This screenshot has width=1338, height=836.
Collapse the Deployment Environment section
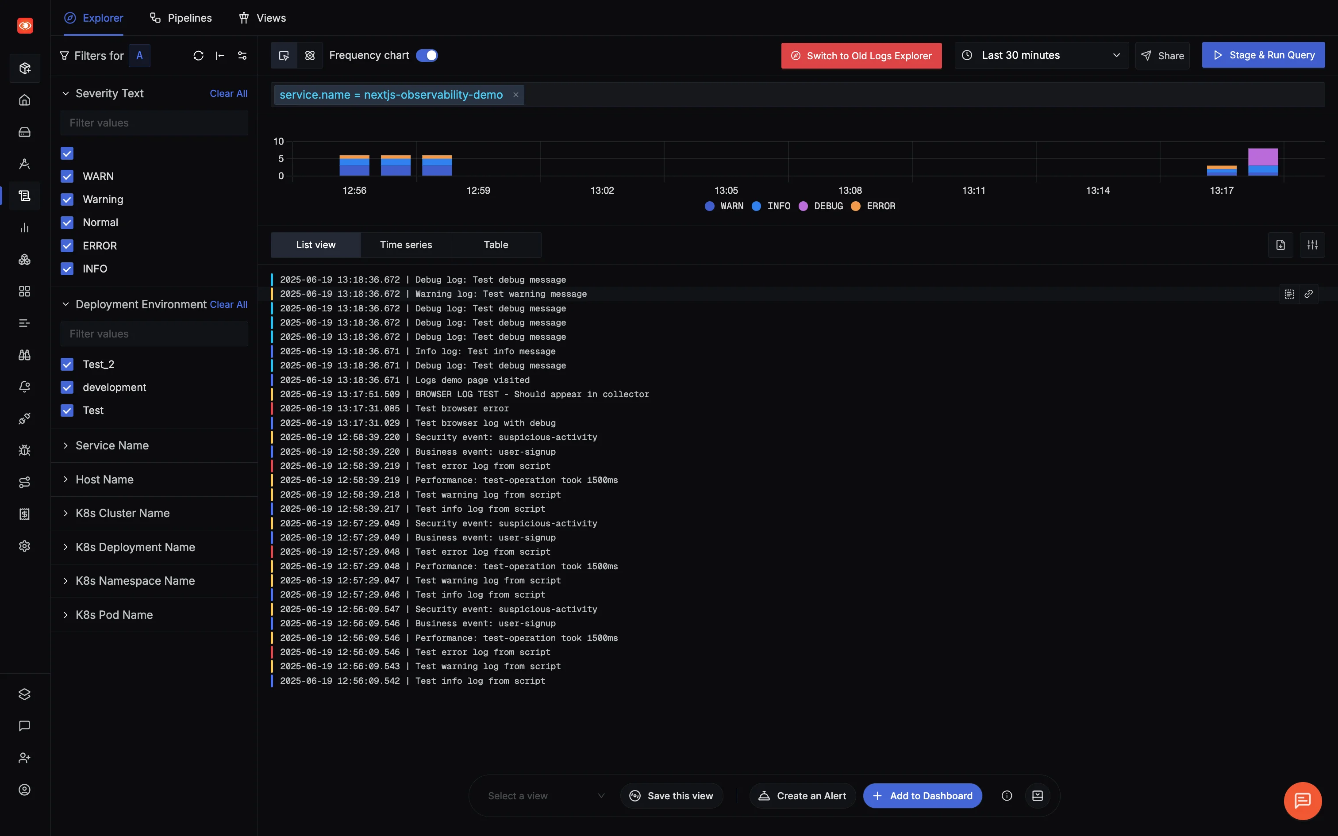pyautogui.click(x=65, y=304)
